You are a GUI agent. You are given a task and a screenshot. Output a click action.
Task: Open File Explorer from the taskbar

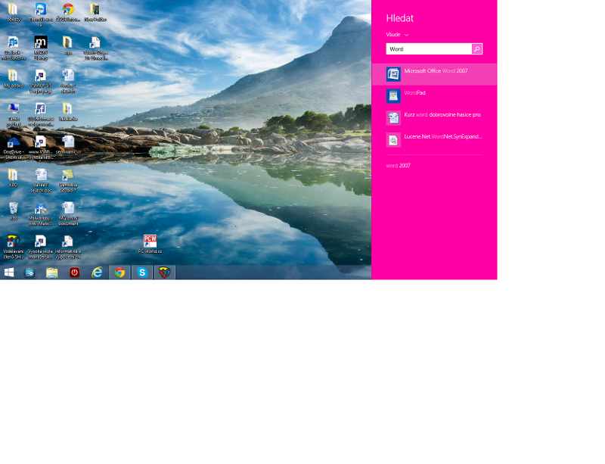(51, 272)
